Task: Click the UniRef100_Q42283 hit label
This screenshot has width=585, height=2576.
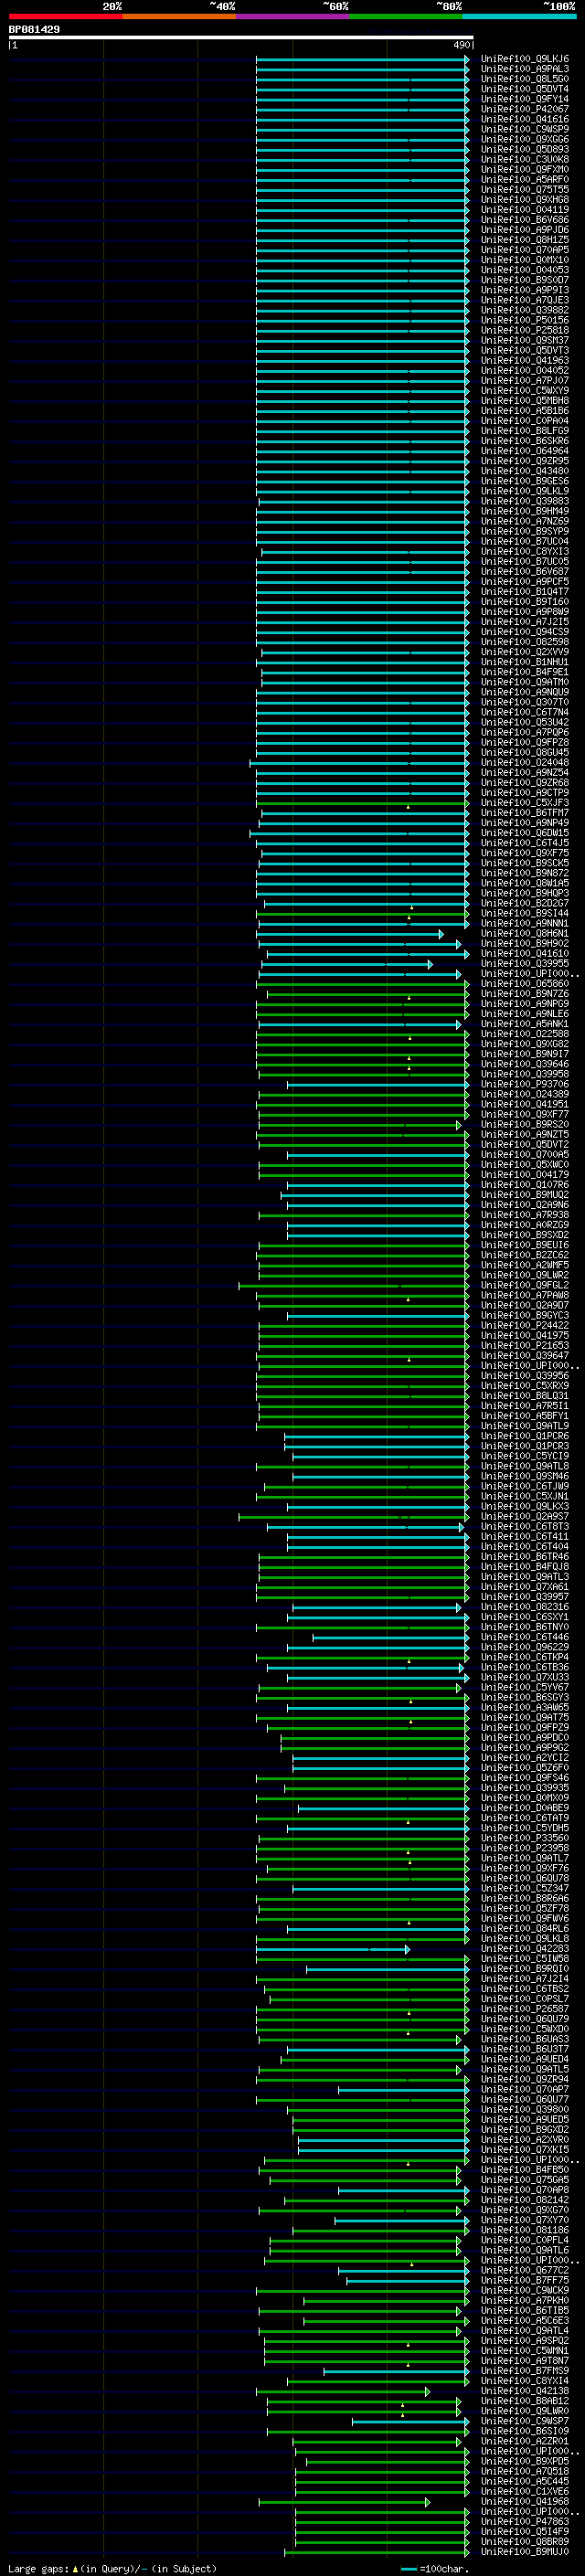Action: [524, 1948]
